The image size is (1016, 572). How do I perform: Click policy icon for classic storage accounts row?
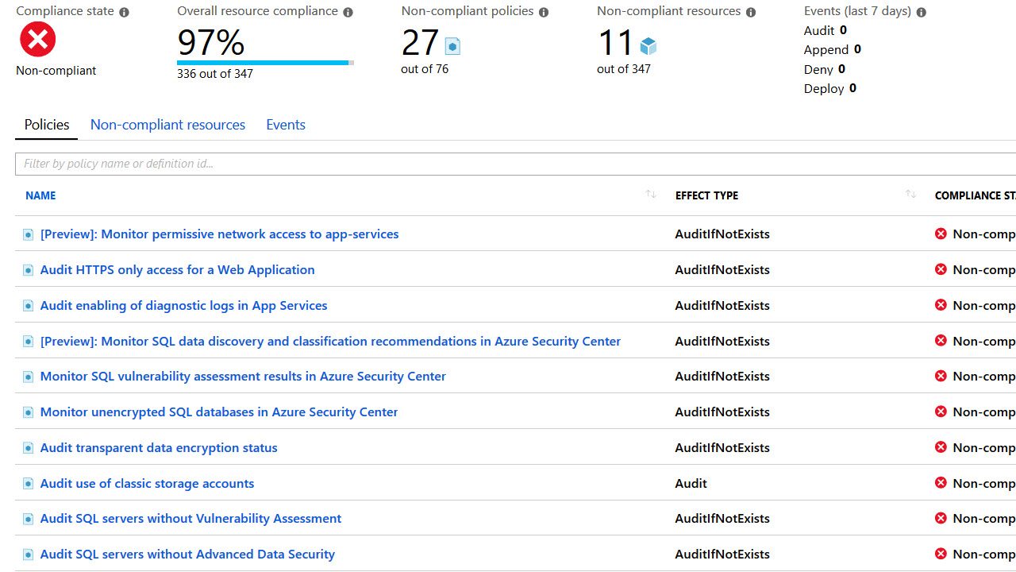(x=29, y=484)
